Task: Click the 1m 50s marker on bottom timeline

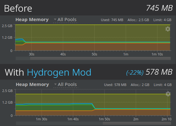Action: click(x=104, y=119)
